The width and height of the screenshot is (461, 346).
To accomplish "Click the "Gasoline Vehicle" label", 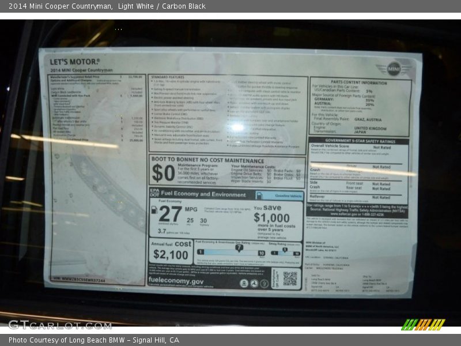I will [x=288, y=196].
